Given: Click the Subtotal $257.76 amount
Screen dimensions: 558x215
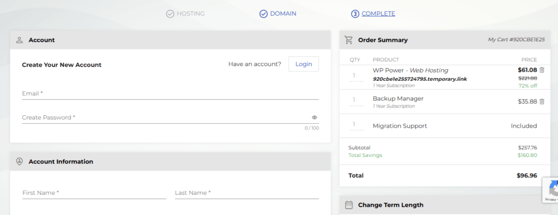Looking at the screenshot, I should 527,148.
